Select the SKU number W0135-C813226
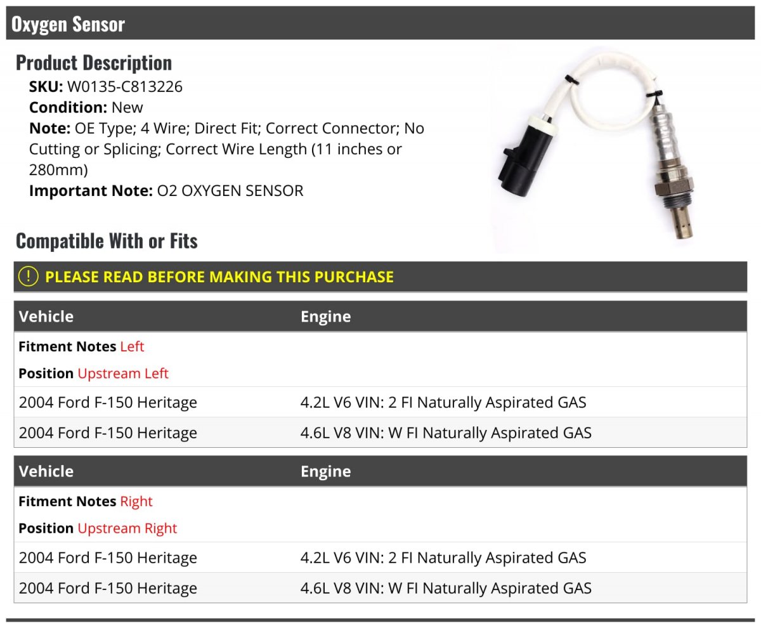 124,86
